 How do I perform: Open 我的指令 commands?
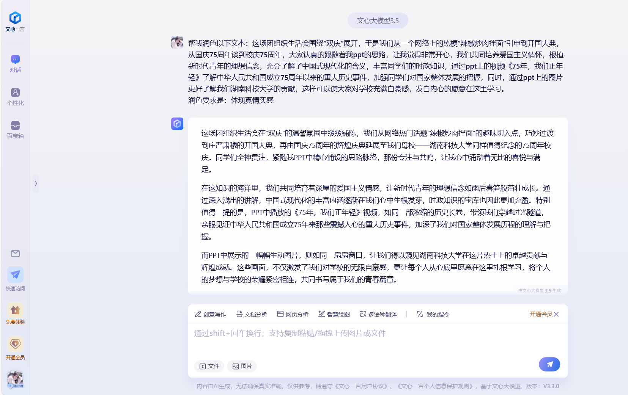pyautogui.click(x=433, y=314)
